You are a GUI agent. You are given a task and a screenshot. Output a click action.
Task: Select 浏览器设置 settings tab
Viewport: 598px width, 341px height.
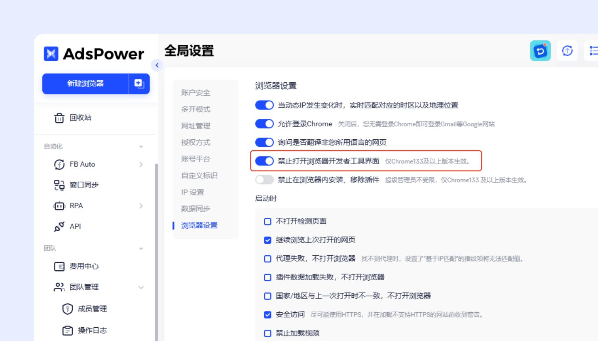coord(199,225)
